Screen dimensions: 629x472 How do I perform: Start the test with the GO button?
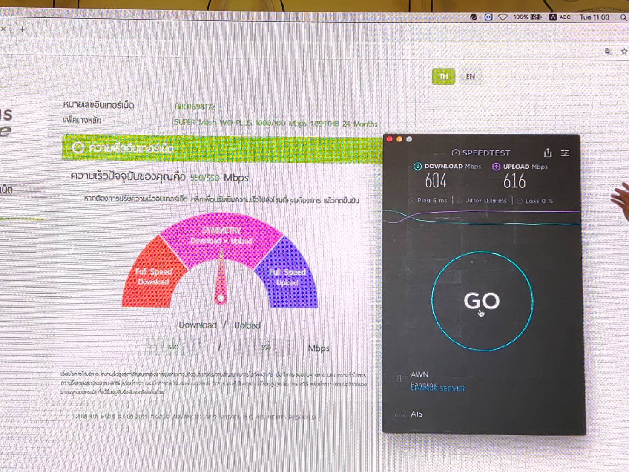482,301
